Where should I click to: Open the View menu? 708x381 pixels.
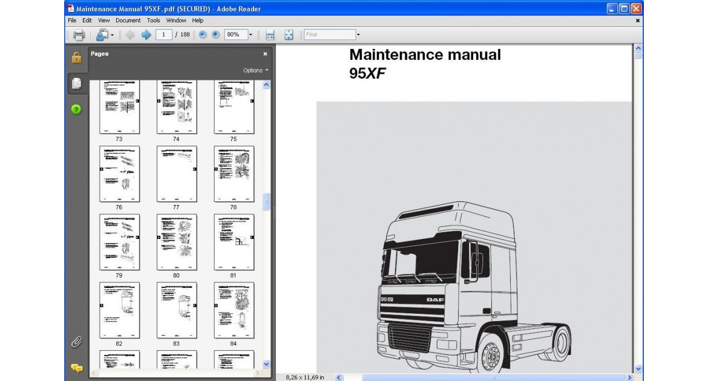point(104,21)
